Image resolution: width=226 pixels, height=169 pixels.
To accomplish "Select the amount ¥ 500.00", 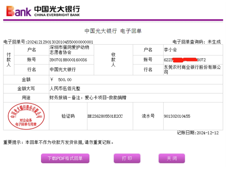I will (61, 80).
